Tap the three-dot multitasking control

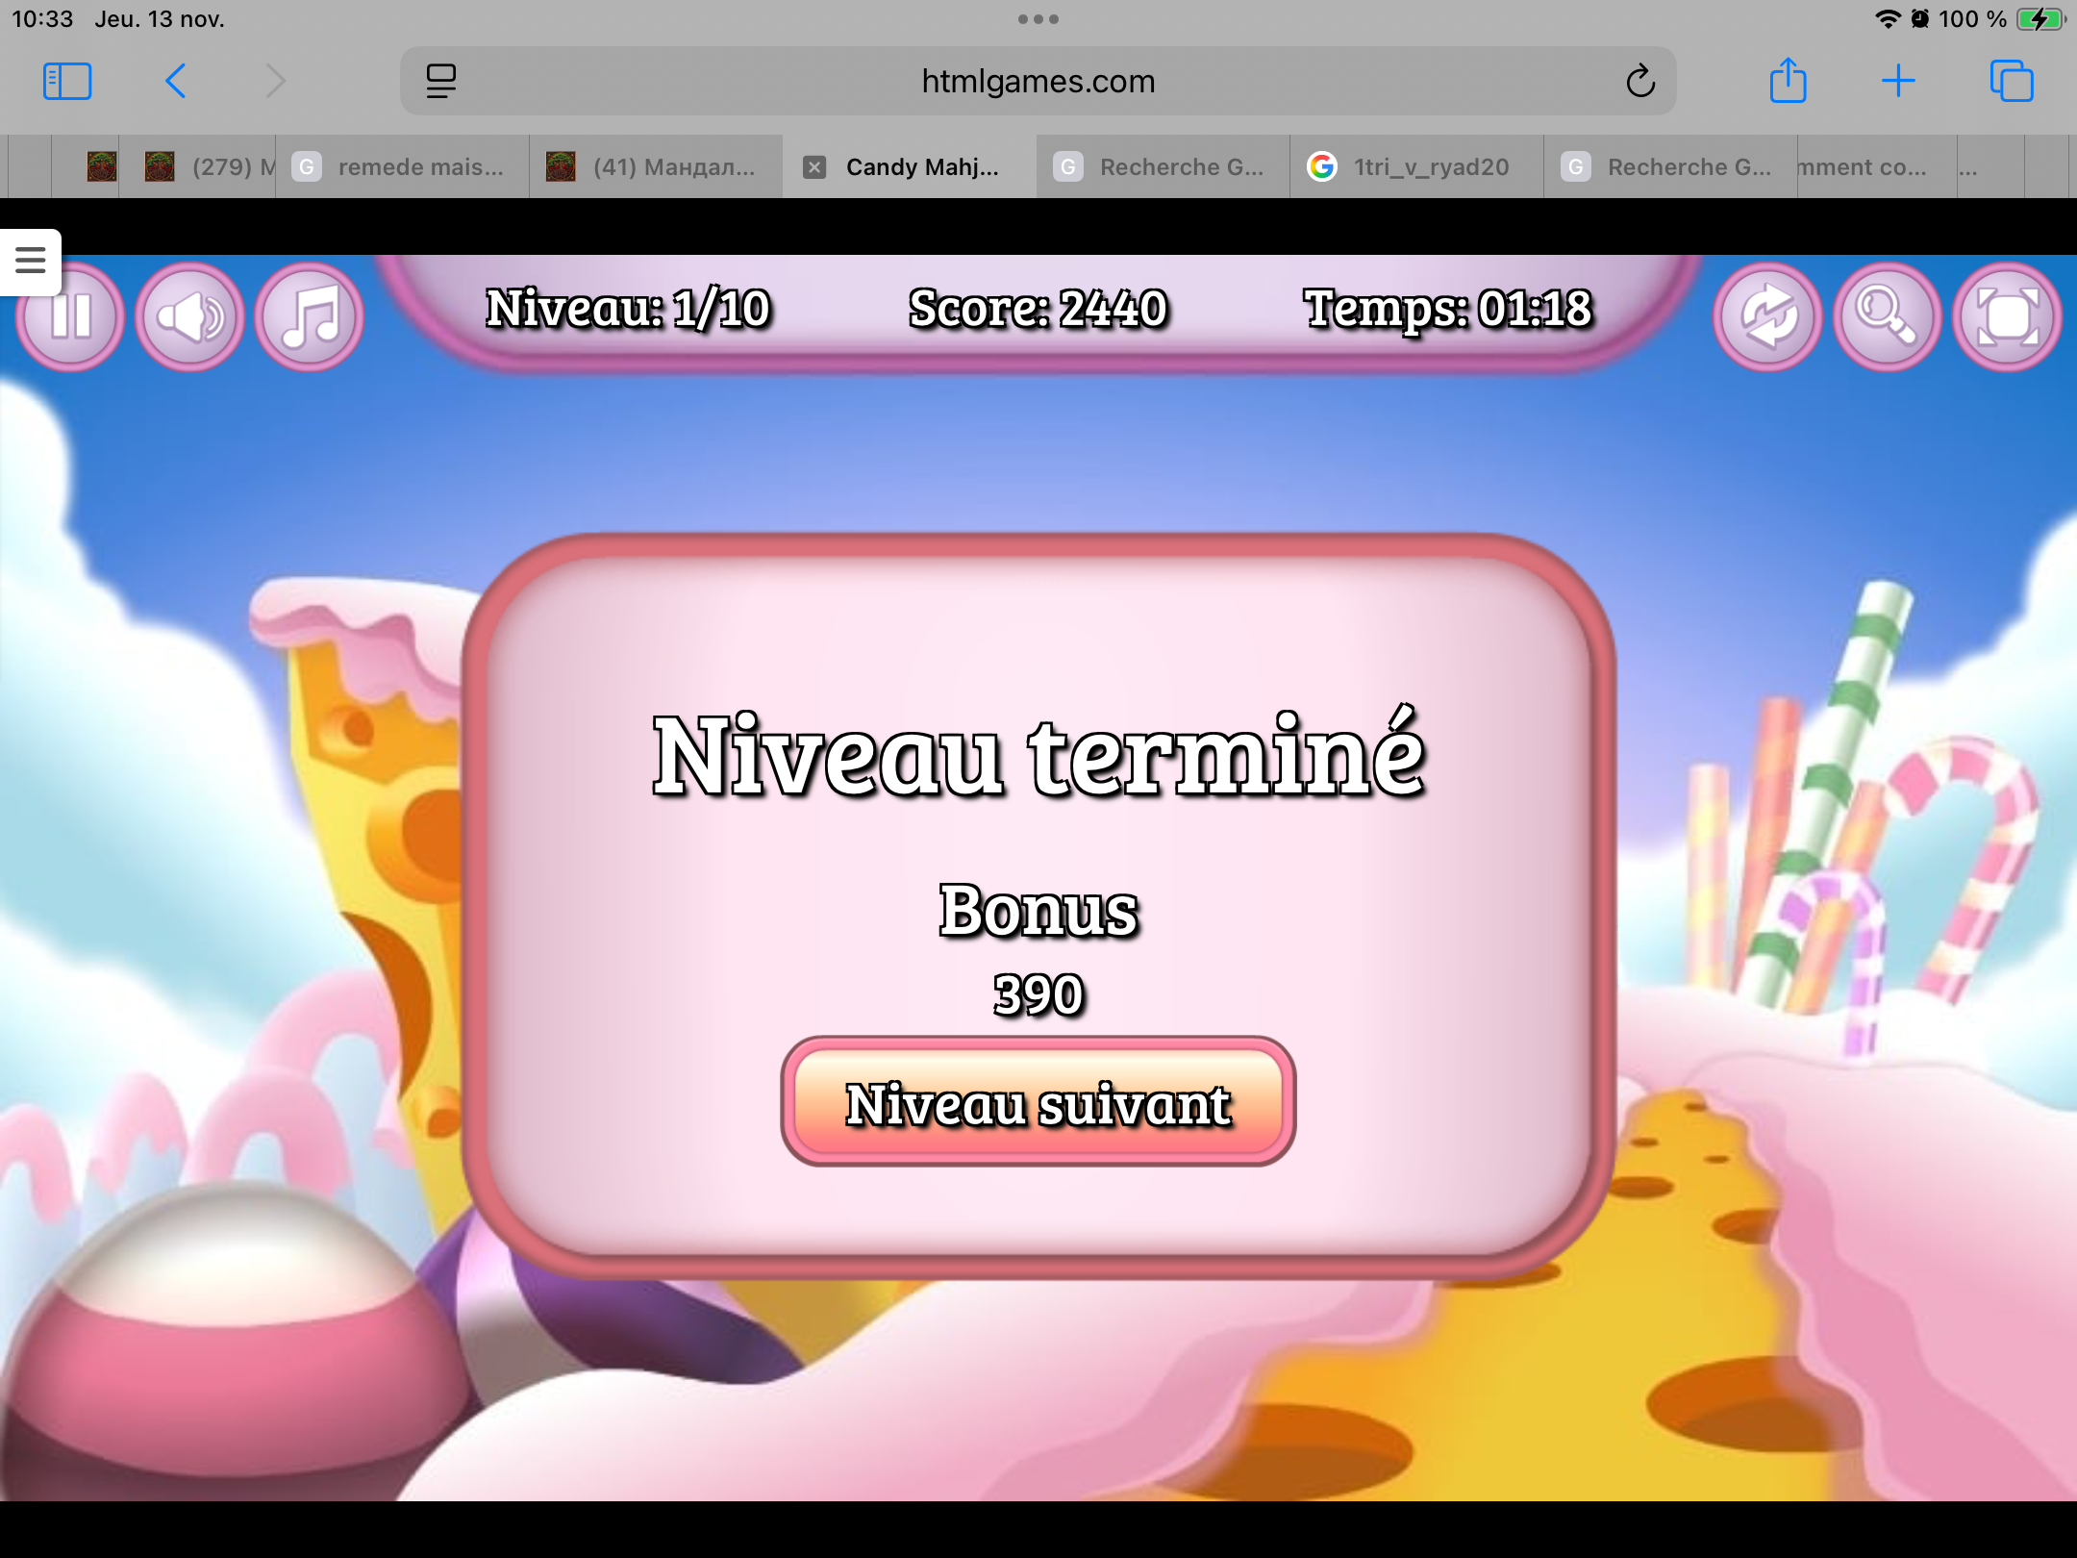click(1038, 19)
